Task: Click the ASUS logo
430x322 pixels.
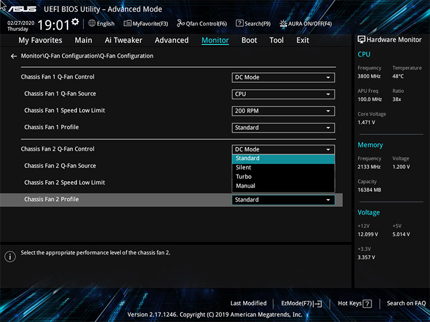Action: (x=22, y=9)
